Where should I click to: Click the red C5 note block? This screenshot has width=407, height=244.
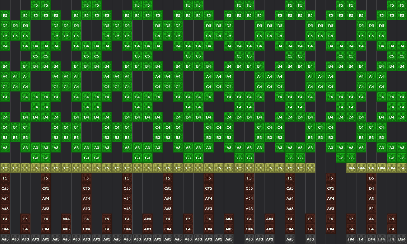392,219
